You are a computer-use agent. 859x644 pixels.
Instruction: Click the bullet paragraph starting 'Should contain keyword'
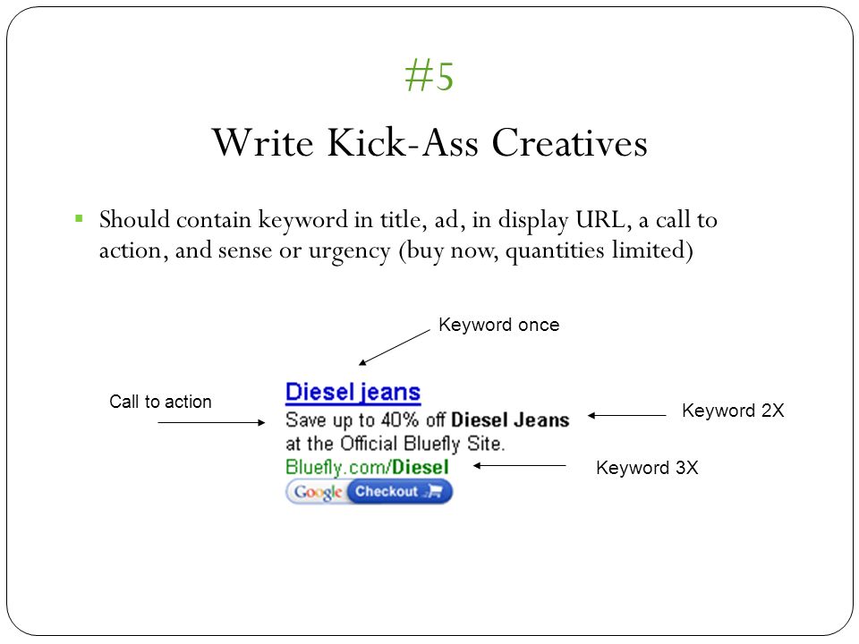pos(408,235)
